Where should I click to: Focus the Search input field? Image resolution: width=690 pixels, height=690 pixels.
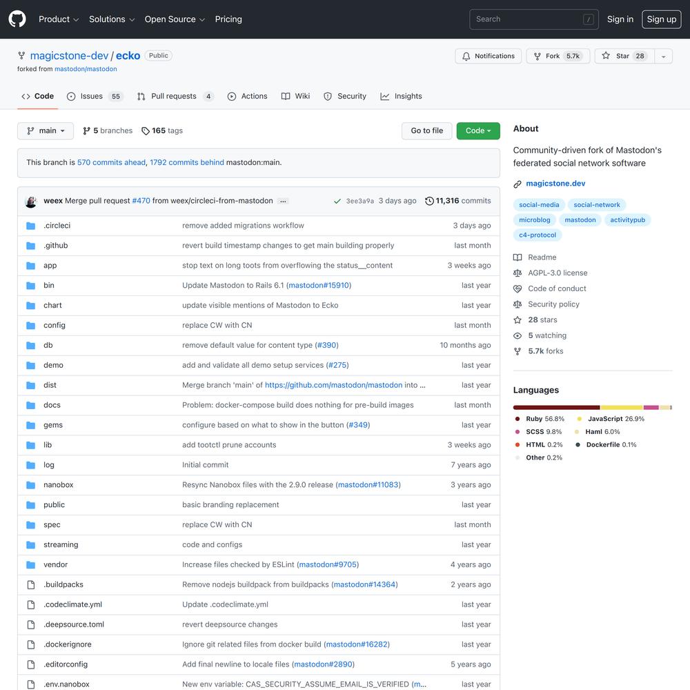tap(534, 19)
